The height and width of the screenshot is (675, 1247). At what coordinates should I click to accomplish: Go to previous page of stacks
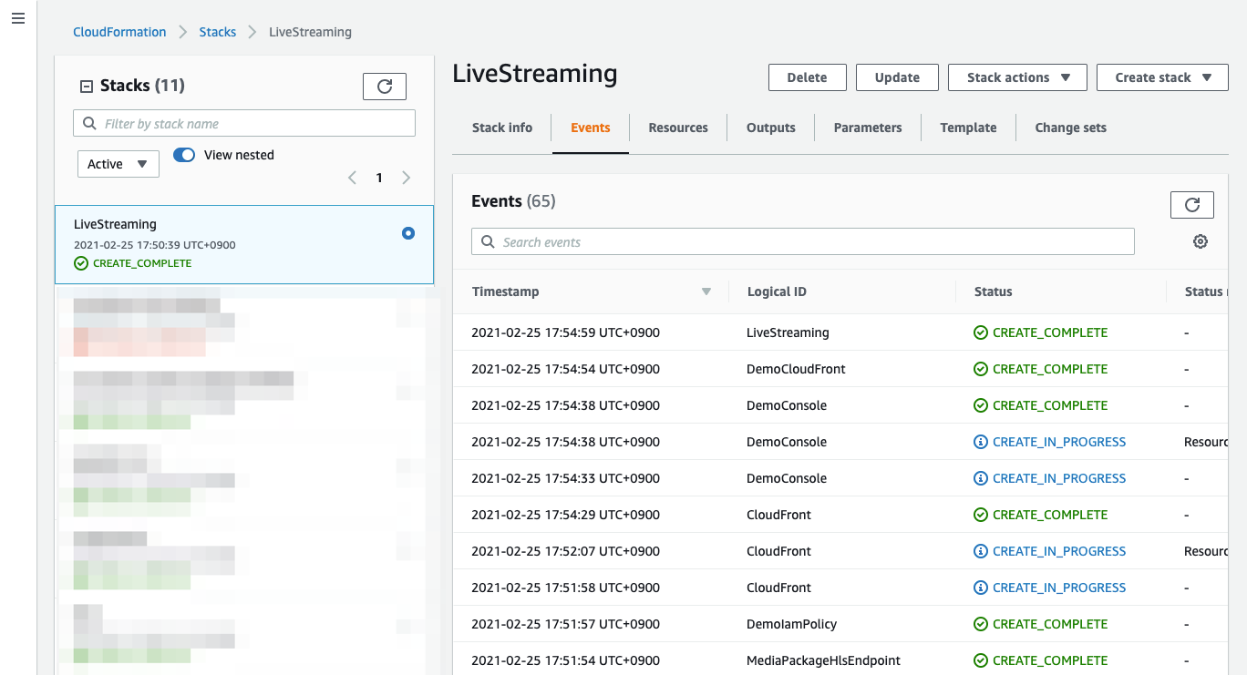click(352, 178)
